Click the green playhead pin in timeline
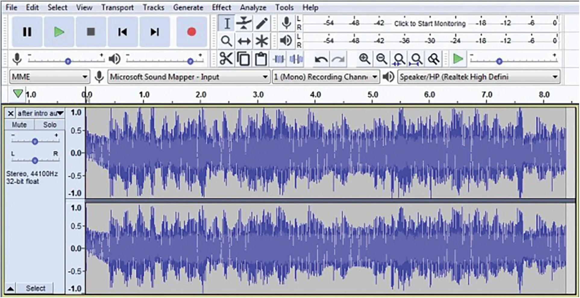The width and height of the screenshot is (580, 298). (x=18, y=94)
